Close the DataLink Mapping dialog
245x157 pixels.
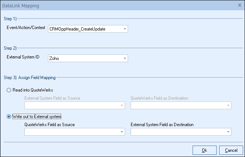239,6
